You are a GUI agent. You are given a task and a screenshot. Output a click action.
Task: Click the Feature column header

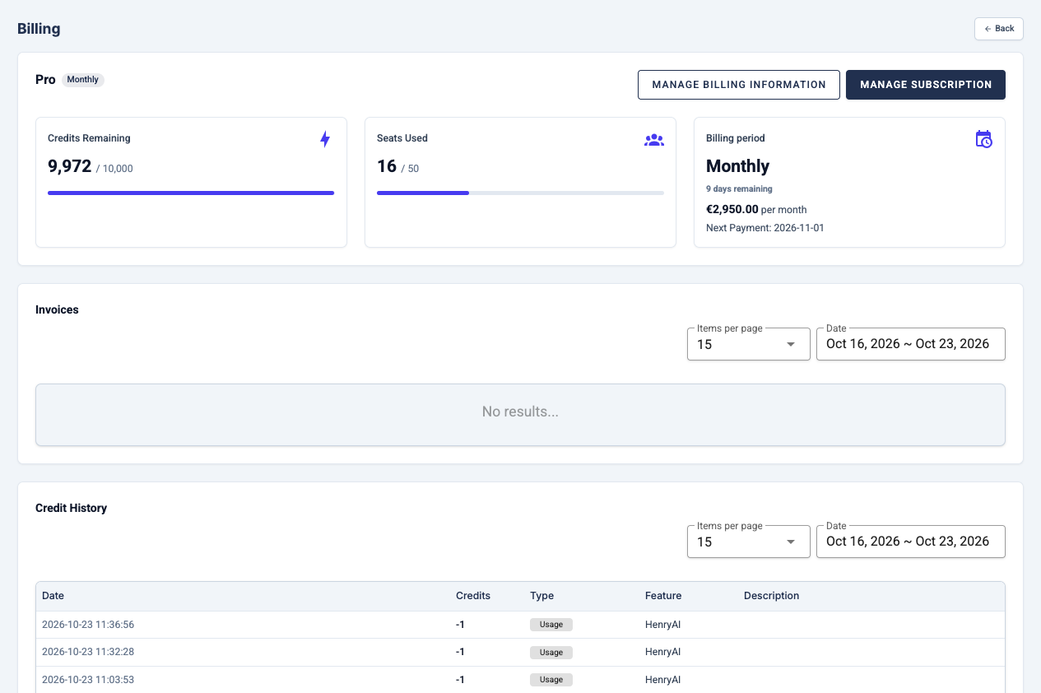(x=663, y=596)
